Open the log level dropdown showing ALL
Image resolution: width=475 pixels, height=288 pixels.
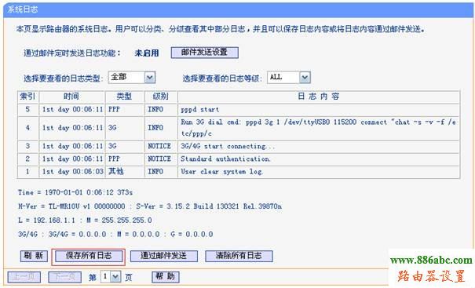(289, 78)
